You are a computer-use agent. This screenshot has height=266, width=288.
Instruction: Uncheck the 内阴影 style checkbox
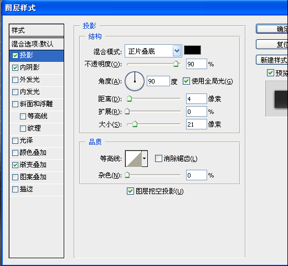tap(15, 67)
